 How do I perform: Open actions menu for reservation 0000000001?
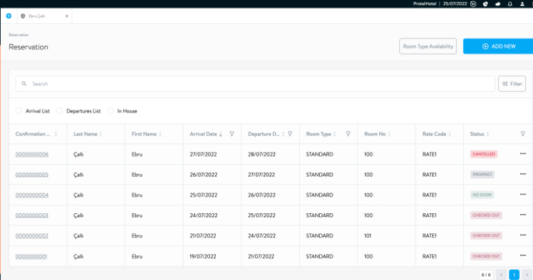[x=523, y=255]
